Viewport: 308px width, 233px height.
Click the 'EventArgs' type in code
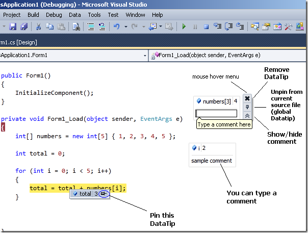click(156, 119)
